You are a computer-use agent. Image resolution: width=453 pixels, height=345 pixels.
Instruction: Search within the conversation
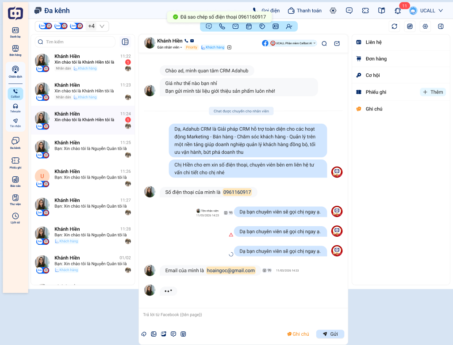[x=324, y=44]
